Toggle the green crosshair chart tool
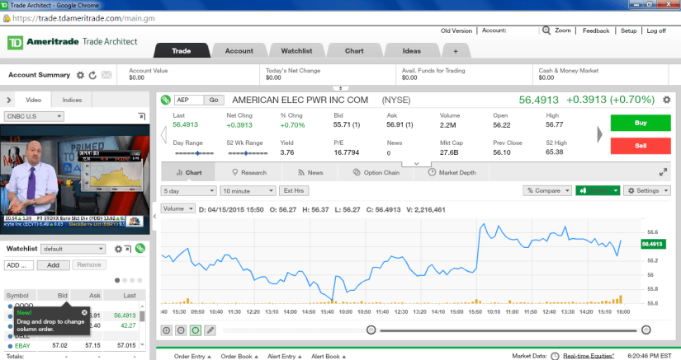 click(196, 330)
